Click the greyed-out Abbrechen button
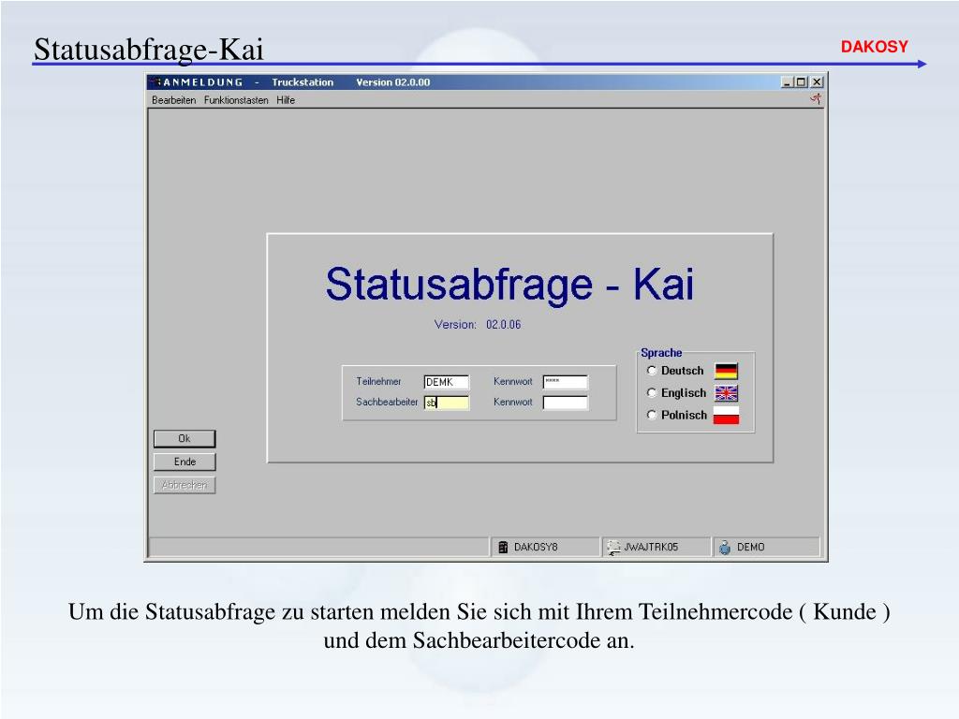Image resolution: width=959 pixels, height=719 pixels. pyautogui.click(x=184, y=486)
